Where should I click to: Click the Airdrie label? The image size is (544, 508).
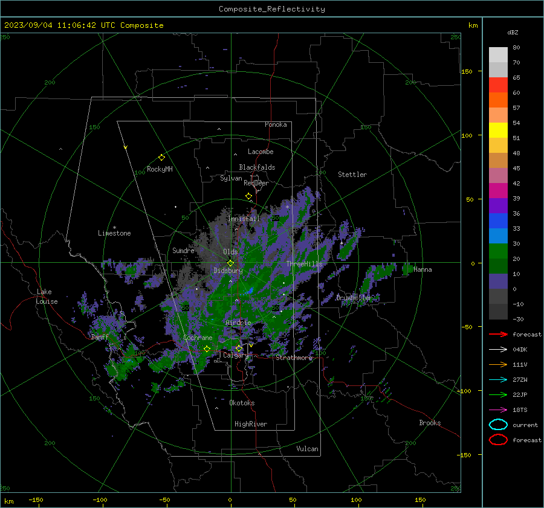click(238, 323)
